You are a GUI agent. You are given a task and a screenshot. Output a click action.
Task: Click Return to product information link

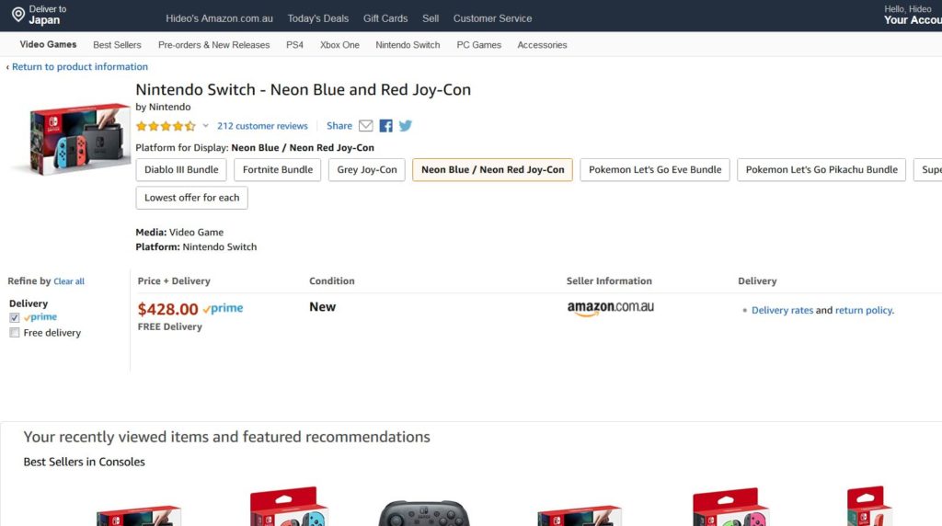(x=79, y=67)
